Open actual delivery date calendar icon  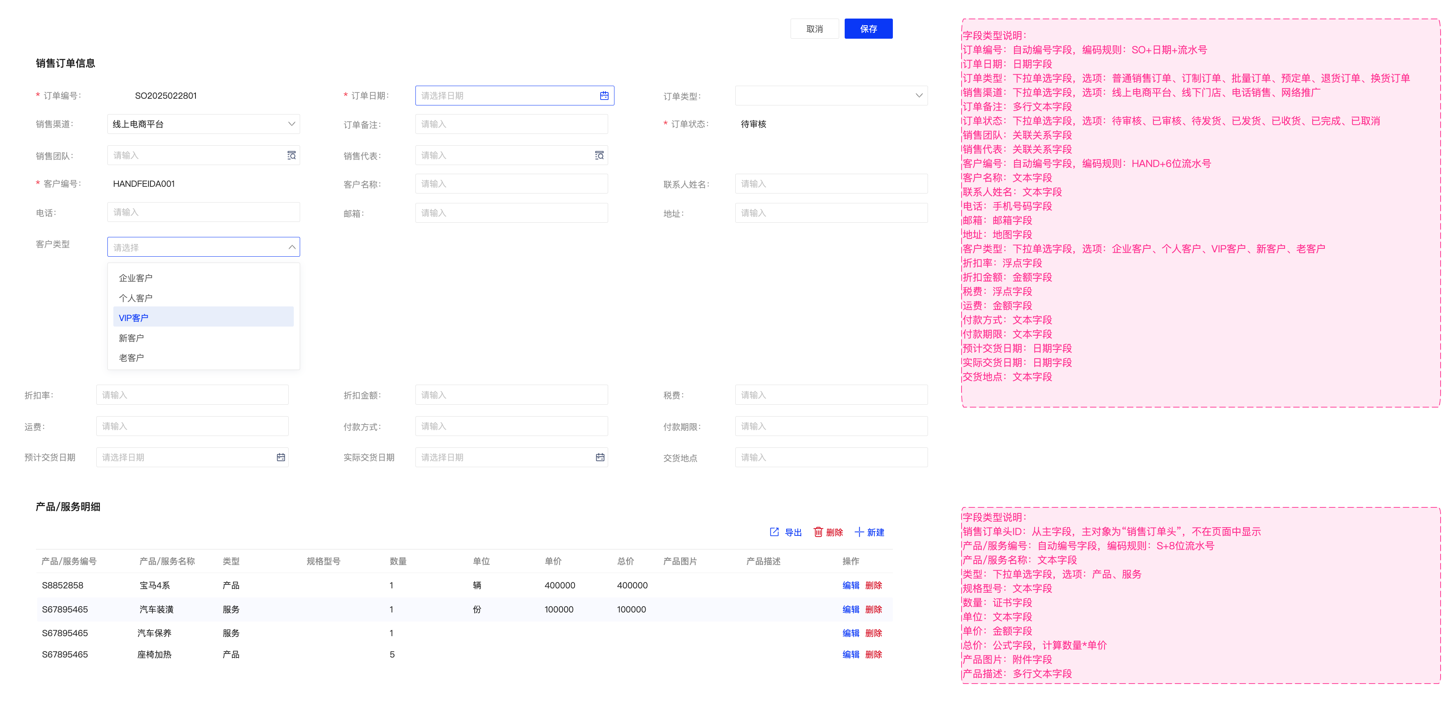point(599,457)
